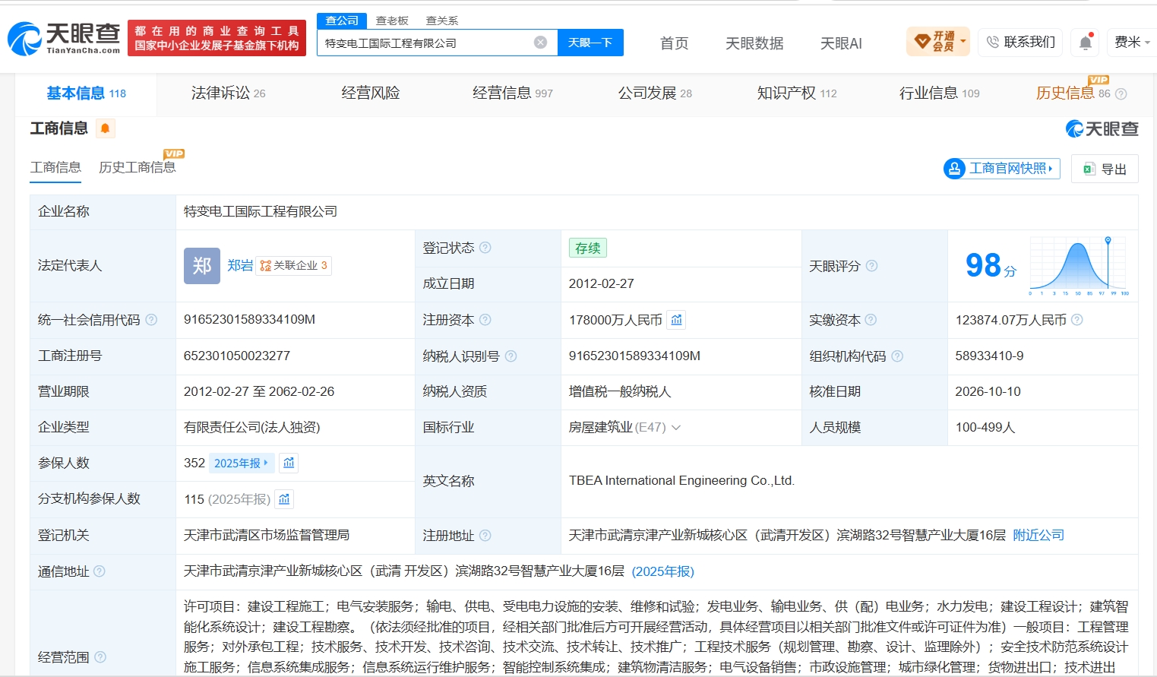Open the chart icon beside 参保人数 2025年报

coord(289,463)
